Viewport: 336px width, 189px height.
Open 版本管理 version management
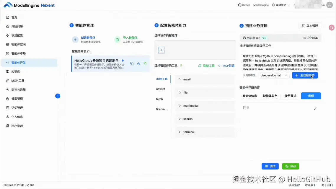coord(310,26)
